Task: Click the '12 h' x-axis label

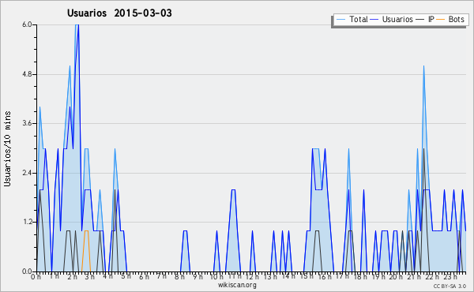Action: pyautogui.click(x=253, y=276)
